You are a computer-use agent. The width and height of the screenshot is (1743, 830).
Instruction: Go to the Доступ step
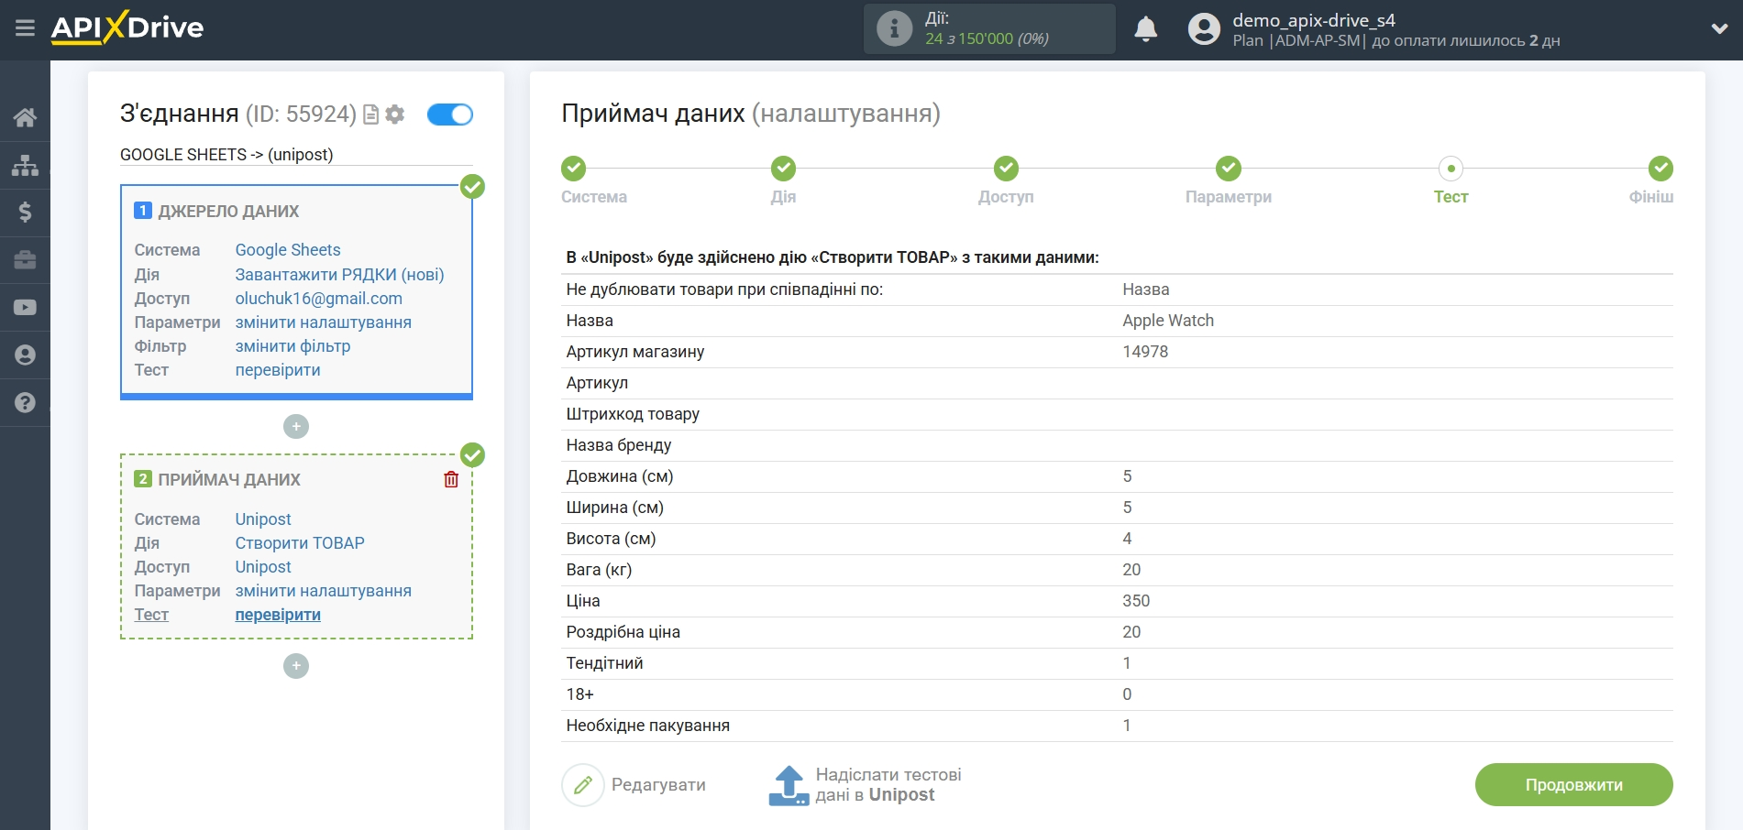(x=1006, y=169)
